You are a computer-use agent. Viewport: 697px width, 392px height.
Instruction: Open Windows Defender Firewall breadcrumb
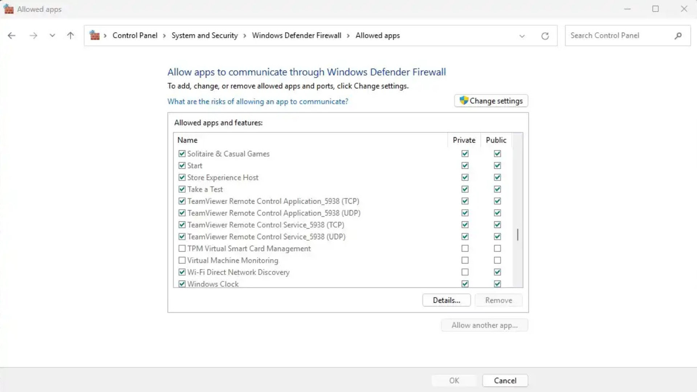click(296, 35)
